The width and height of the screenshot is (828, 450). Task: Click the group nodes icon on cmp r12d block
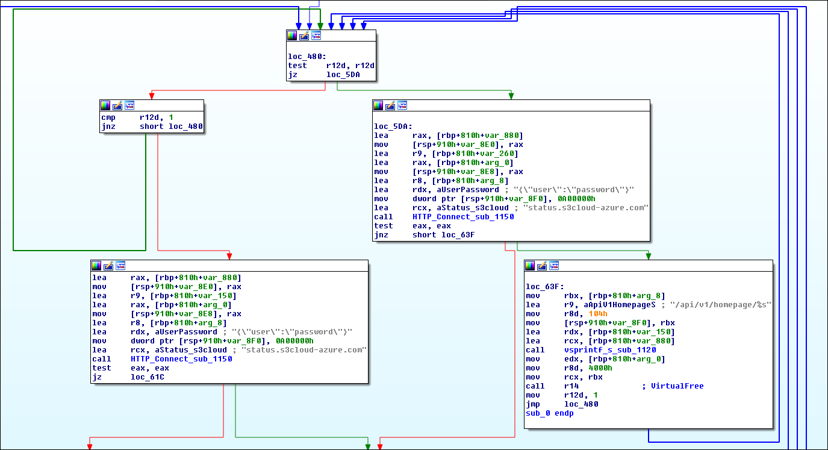129,105
